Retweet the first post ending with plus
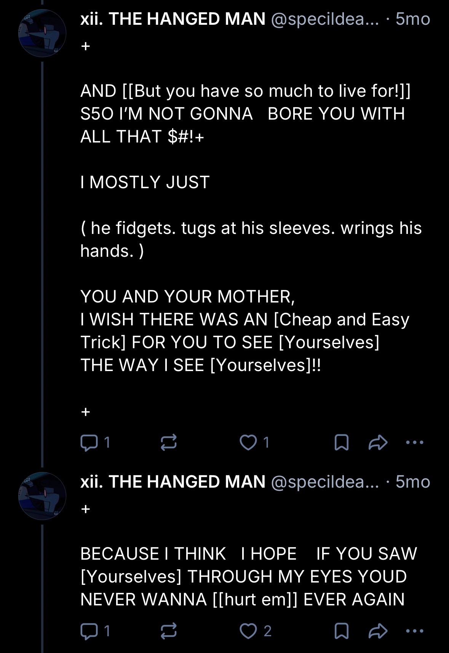 tap(168, 442)
